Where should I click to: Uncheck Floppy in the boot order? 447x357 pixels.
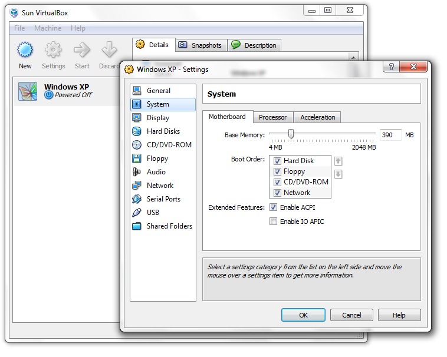(277, 171)
